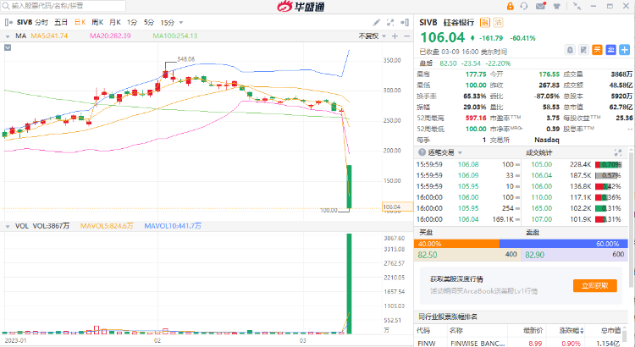Expand trade statistics panel icon
Viewport: 635px width, 347px height.
(618, 152)
